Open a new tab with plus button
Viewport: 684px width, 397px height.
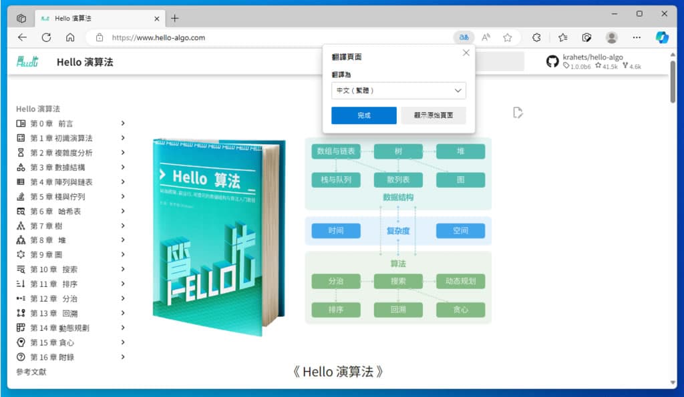click(x=175, y=18)
